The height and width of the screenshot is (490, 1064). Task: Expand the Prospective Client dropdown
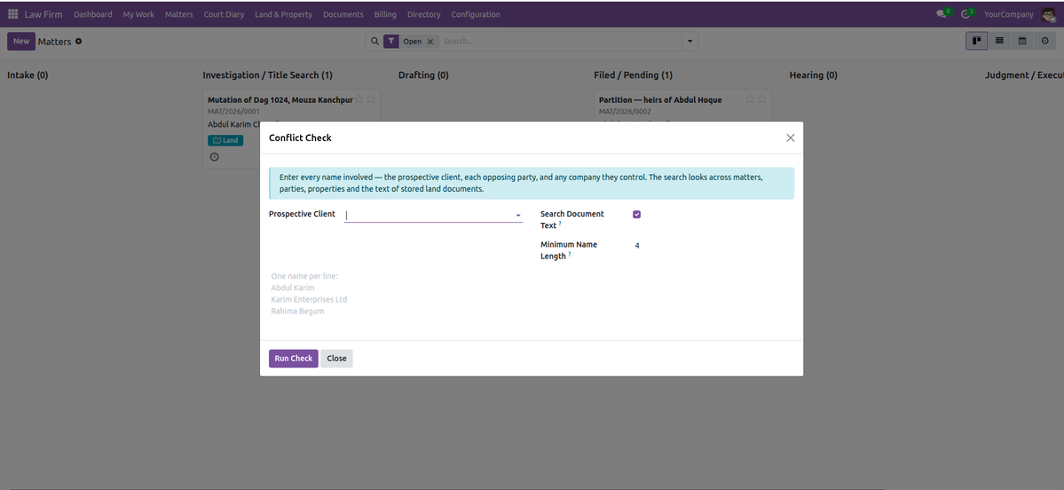518,215
